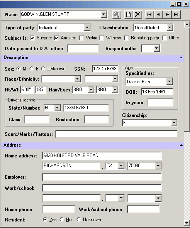Screen dimensions: 190x228
Task: Go to the previous record
Action: pyautogui.click(x=158, y=14)
